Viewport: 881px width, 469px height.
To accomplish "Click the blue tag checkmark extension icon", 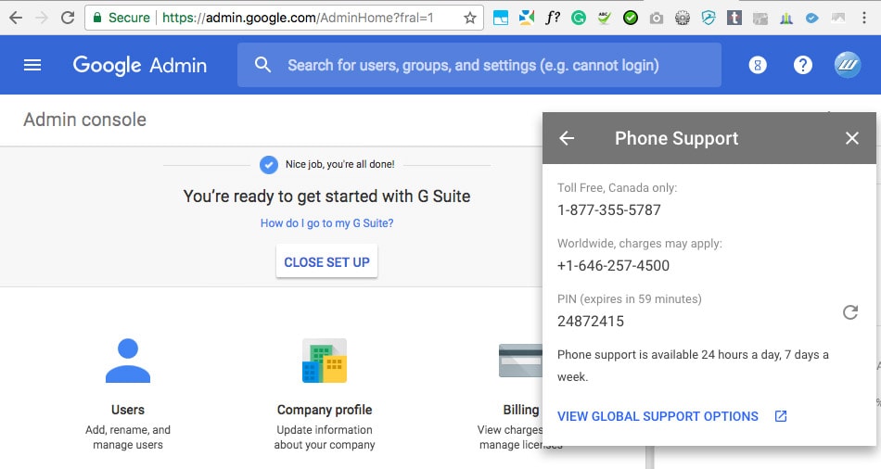I will pos(811,19).
